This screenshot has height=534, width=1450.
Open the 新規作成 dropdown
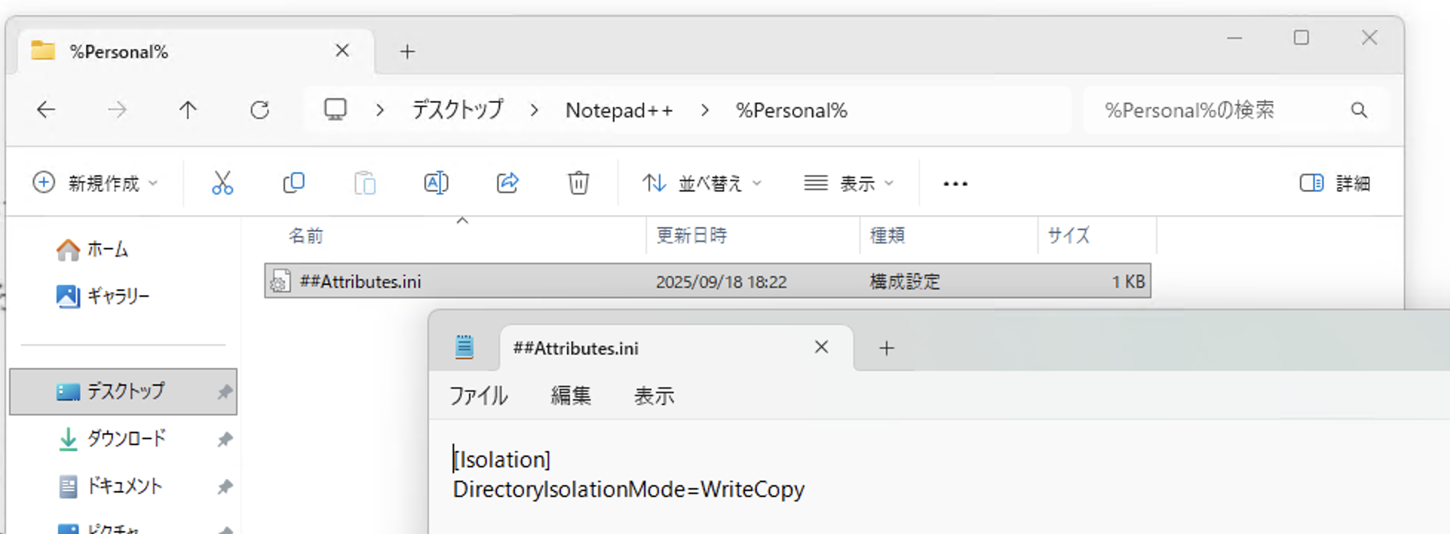[x=96, y=183]
